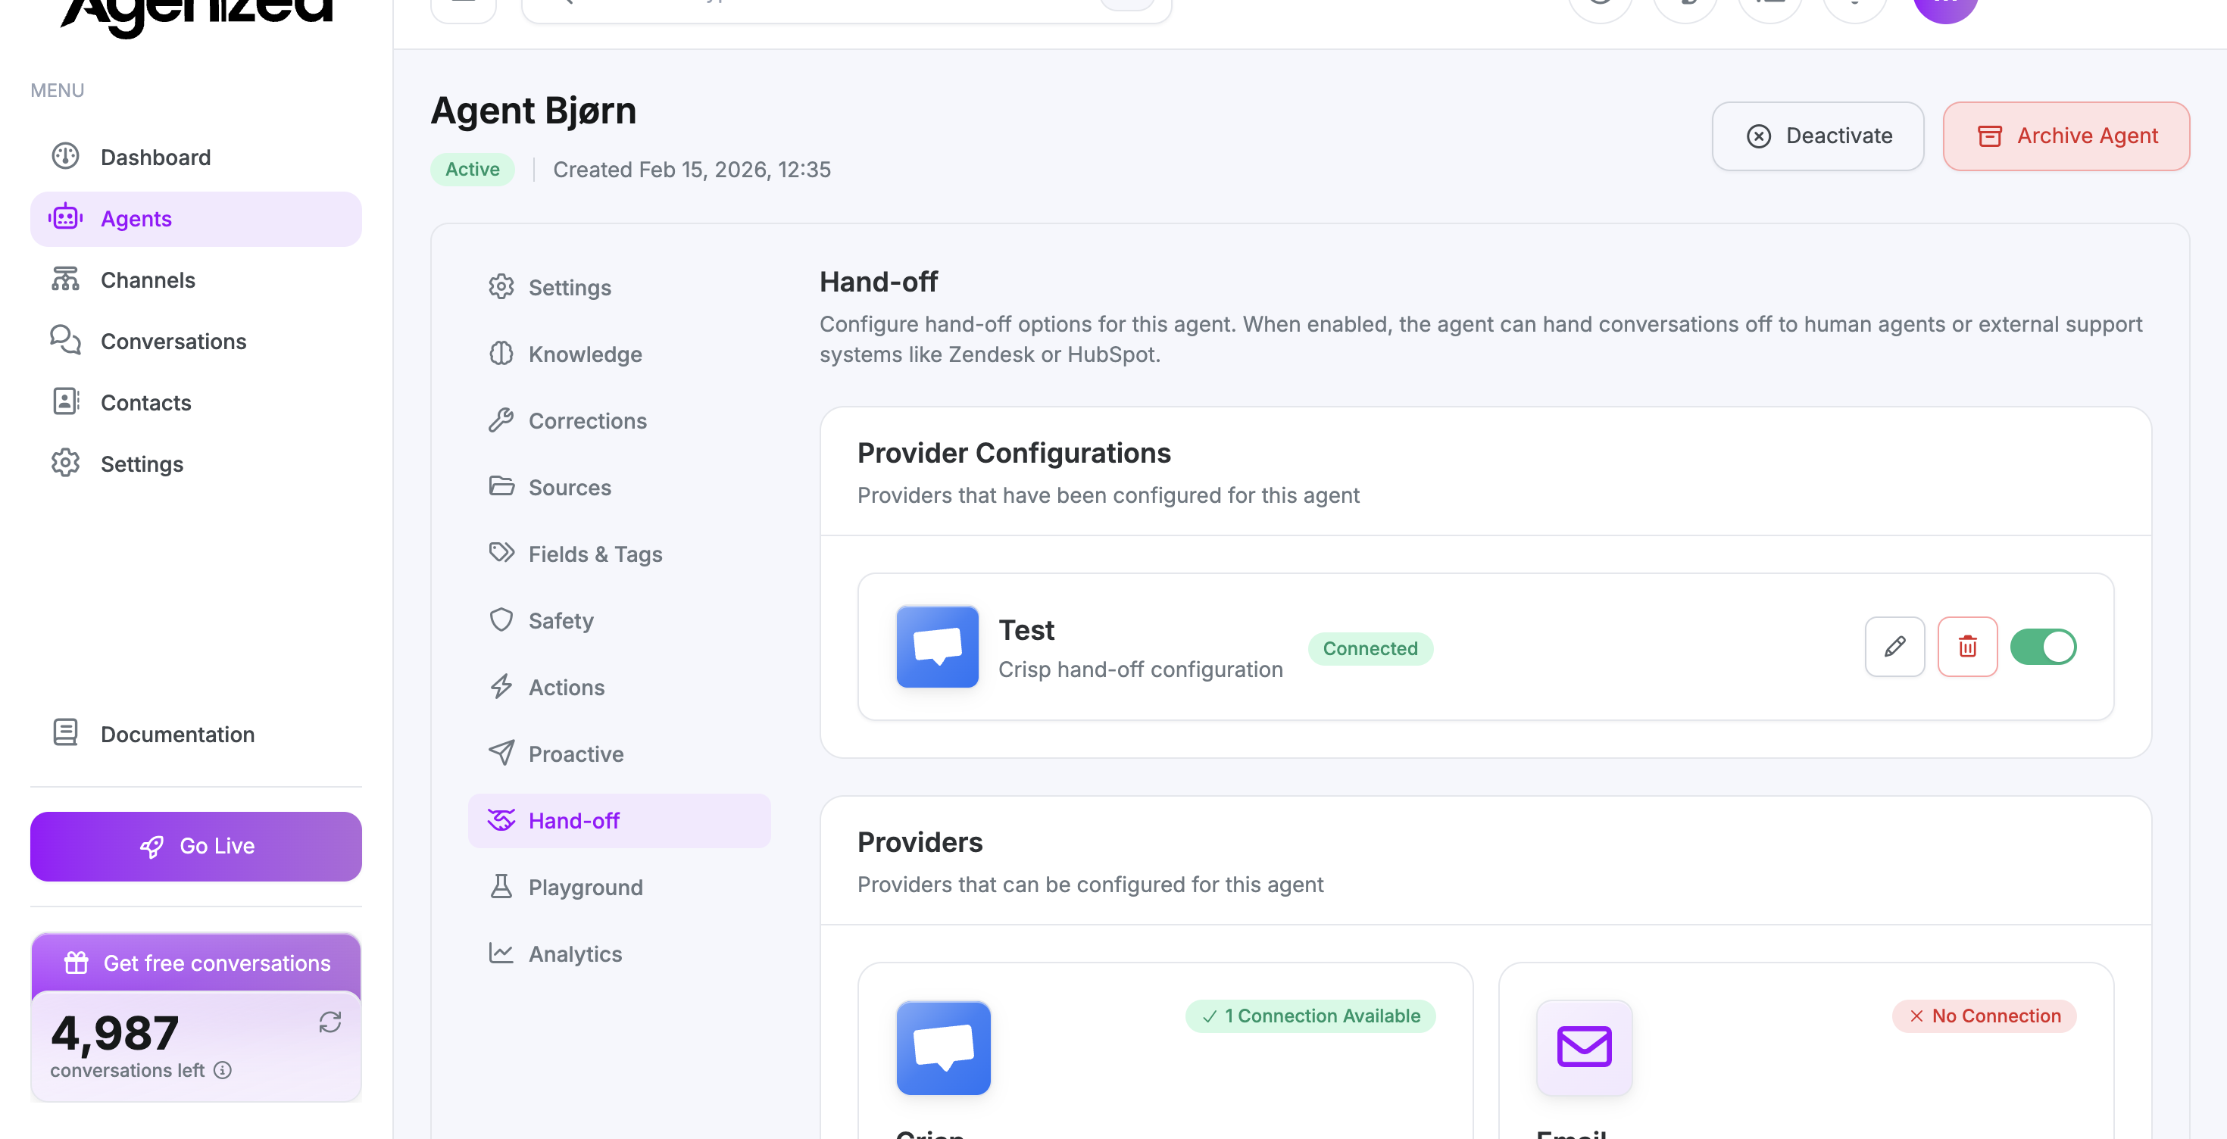
Task: Open the Agents robot menu item
Action: (195, 219)
